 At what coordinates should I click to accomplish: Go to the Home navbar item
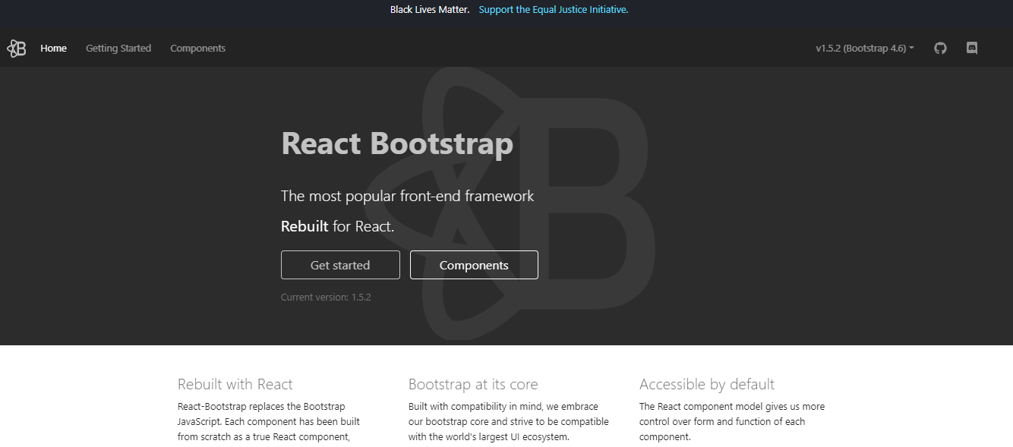coord(53,49)
